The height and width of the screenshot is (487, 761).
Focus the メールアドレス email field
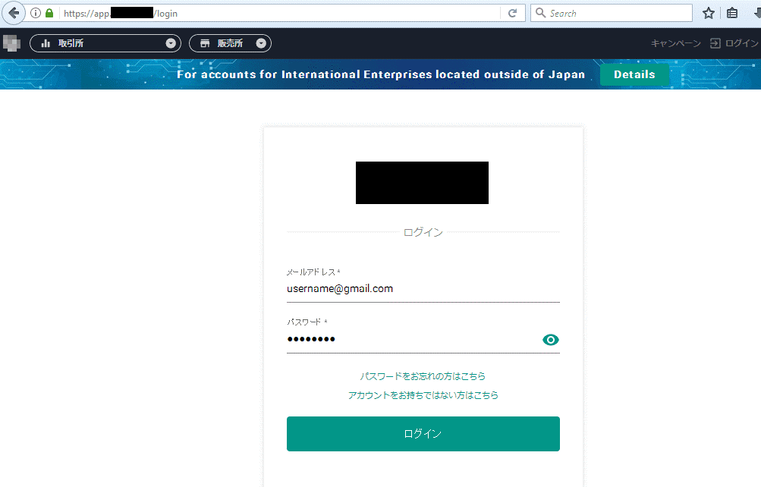423,288
